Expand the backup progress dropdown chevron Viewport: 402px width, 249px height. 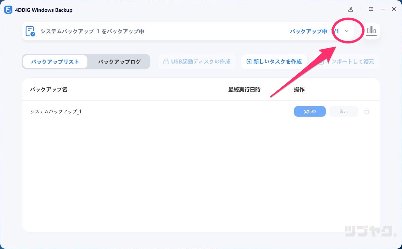coord(347,31)
